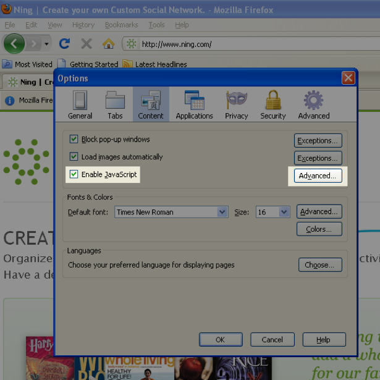Open the View menu
The height and width of the screenshot is (380, 380).
click(55, 25)
